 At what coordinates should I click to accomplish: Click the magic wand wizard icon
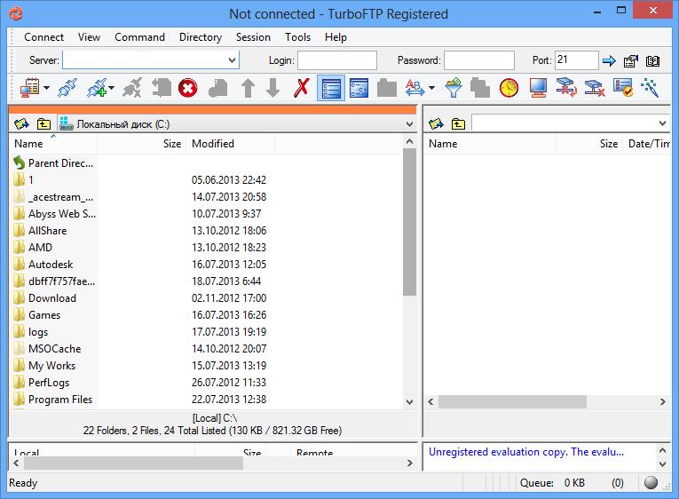(651, 87)
